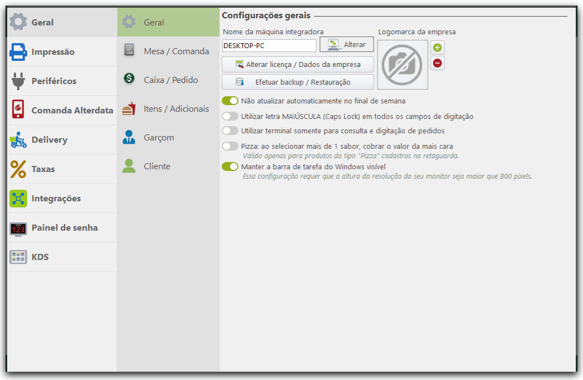Select the Geral subsection tab
This screenshot has height=380, width=583.
(169, 22)
